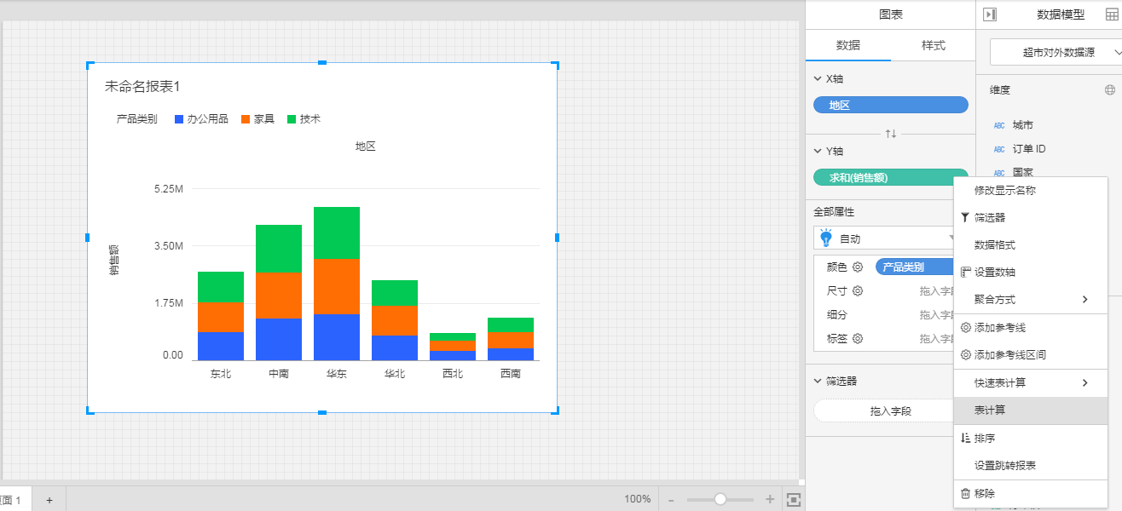
Task: Select 设置跳转报表 menu entry
Action: [1031, 465]
